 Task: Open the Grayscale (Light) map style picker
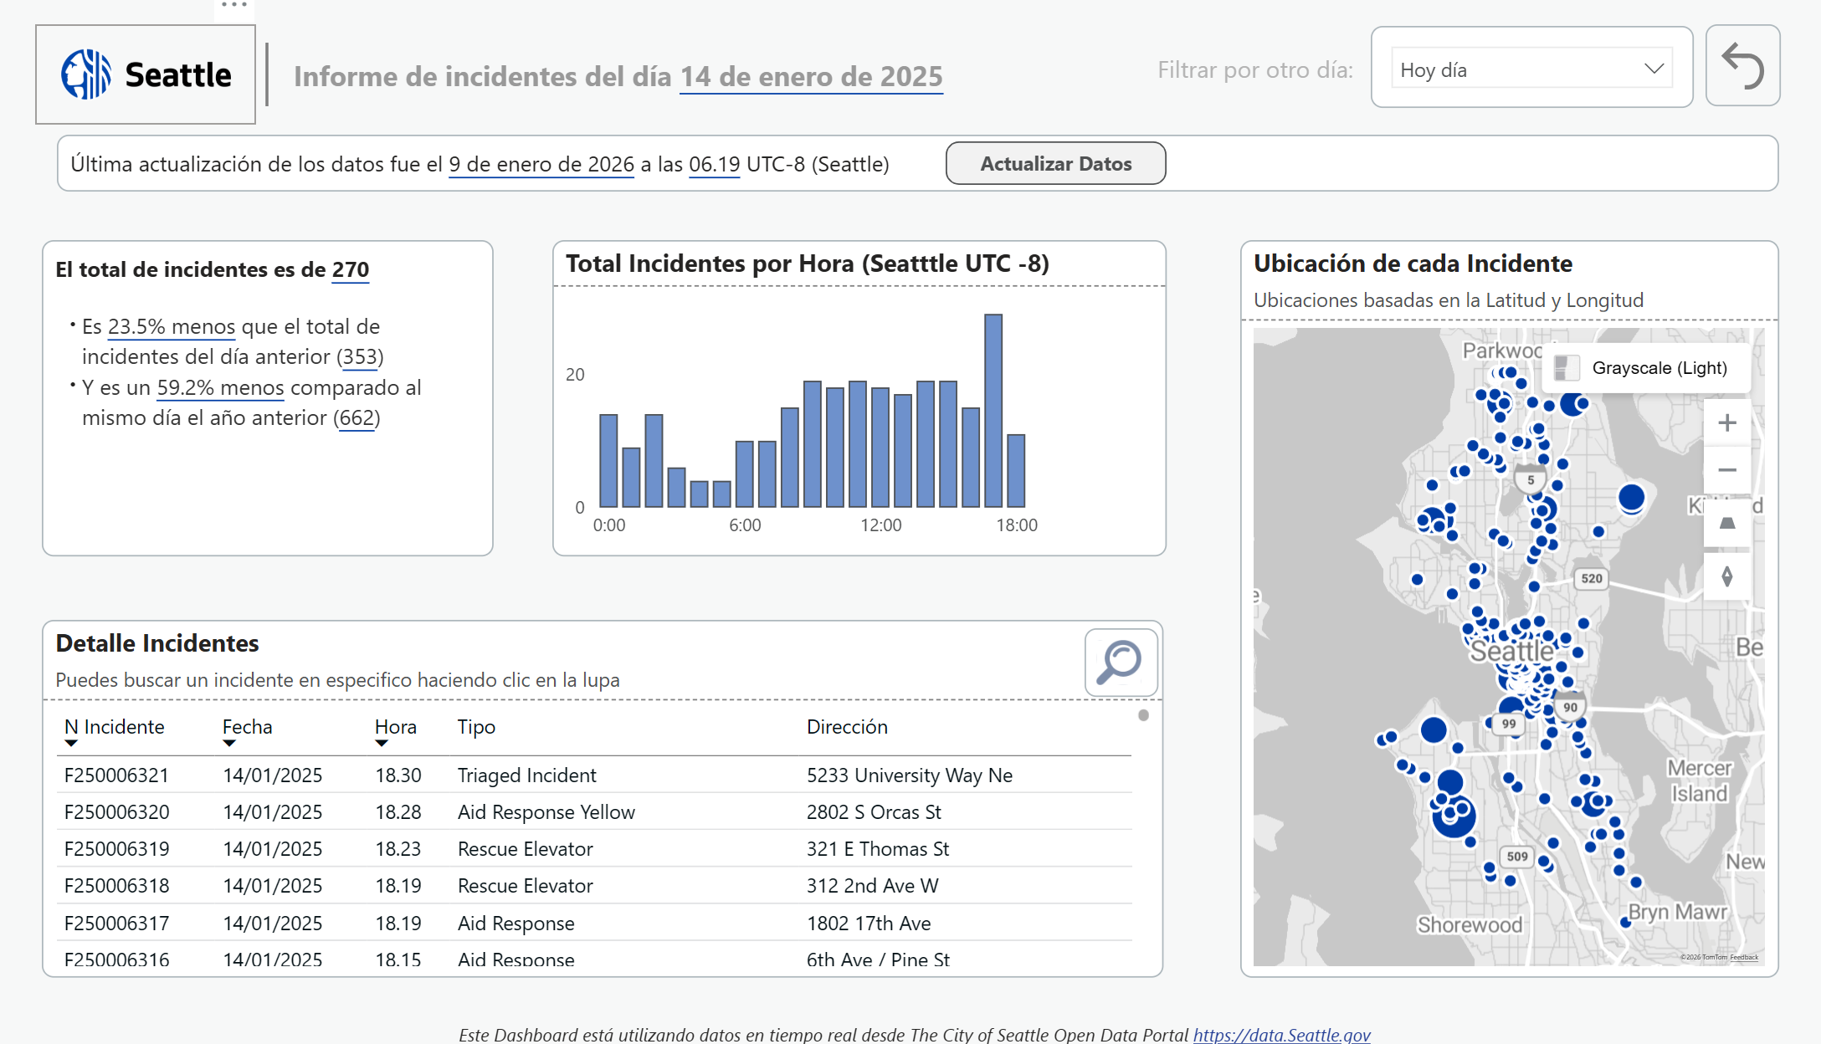[x=1646, y=368]
